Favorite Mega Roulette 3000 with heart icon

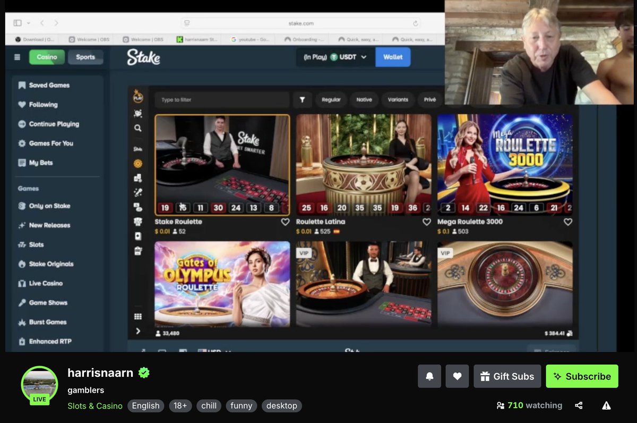(x=568, y=222)
